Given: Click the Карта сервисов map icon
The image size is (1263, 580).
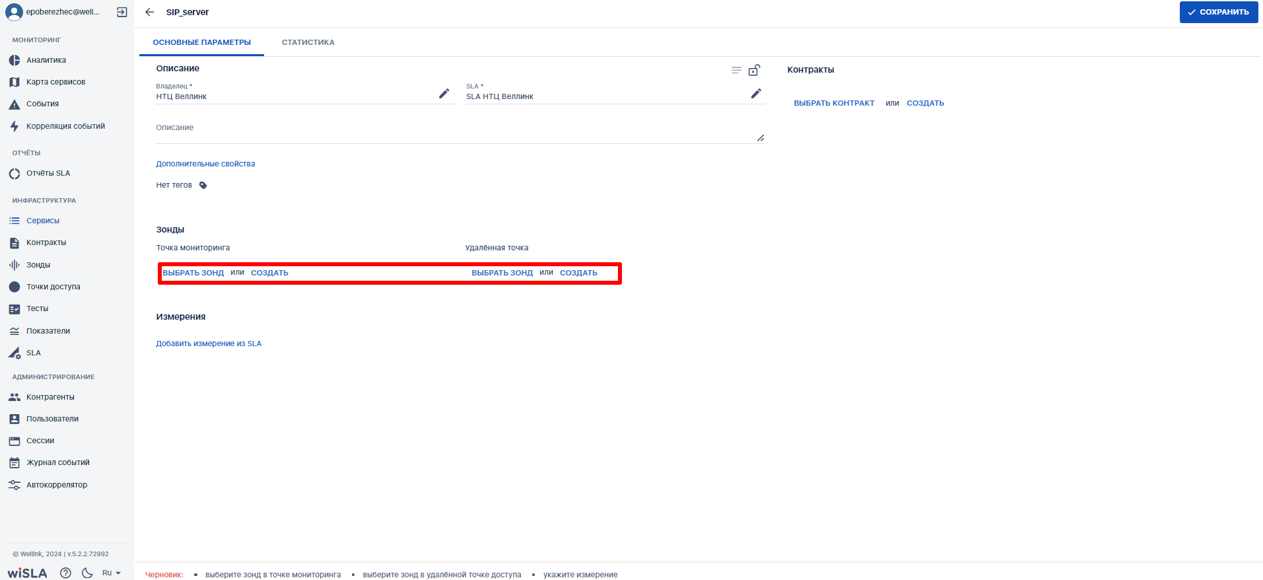Looking at the screenshot, I should tap(15, 82).
